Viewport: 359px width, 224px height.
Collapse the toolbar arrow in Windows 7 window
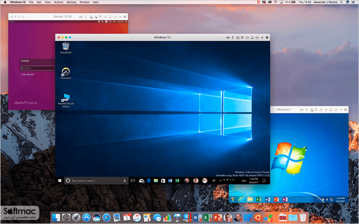[x=341, y=110]
